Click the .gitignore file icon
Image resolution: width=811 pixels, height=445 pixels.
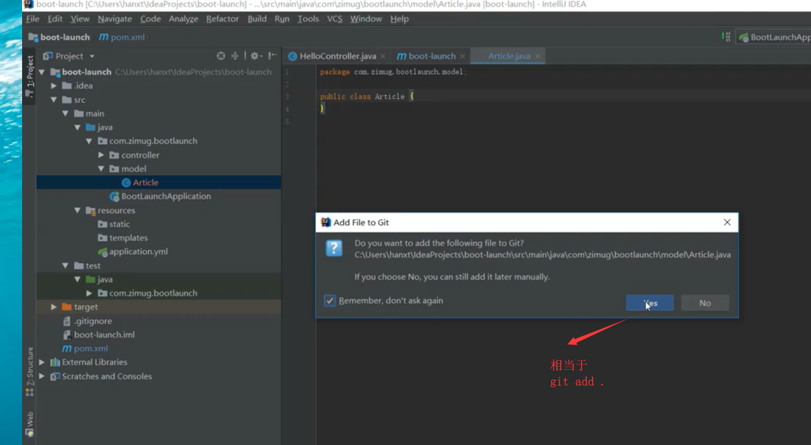coord(67,321)
